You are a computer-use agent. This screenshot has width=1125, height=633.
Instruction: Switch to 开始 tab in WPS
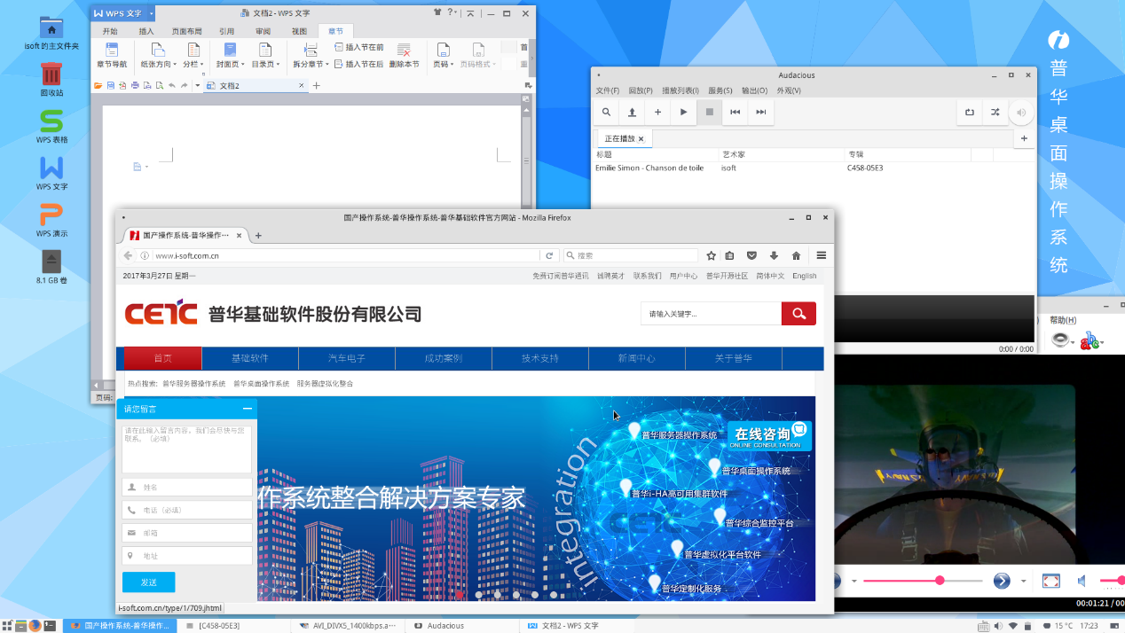click(110, 31)
